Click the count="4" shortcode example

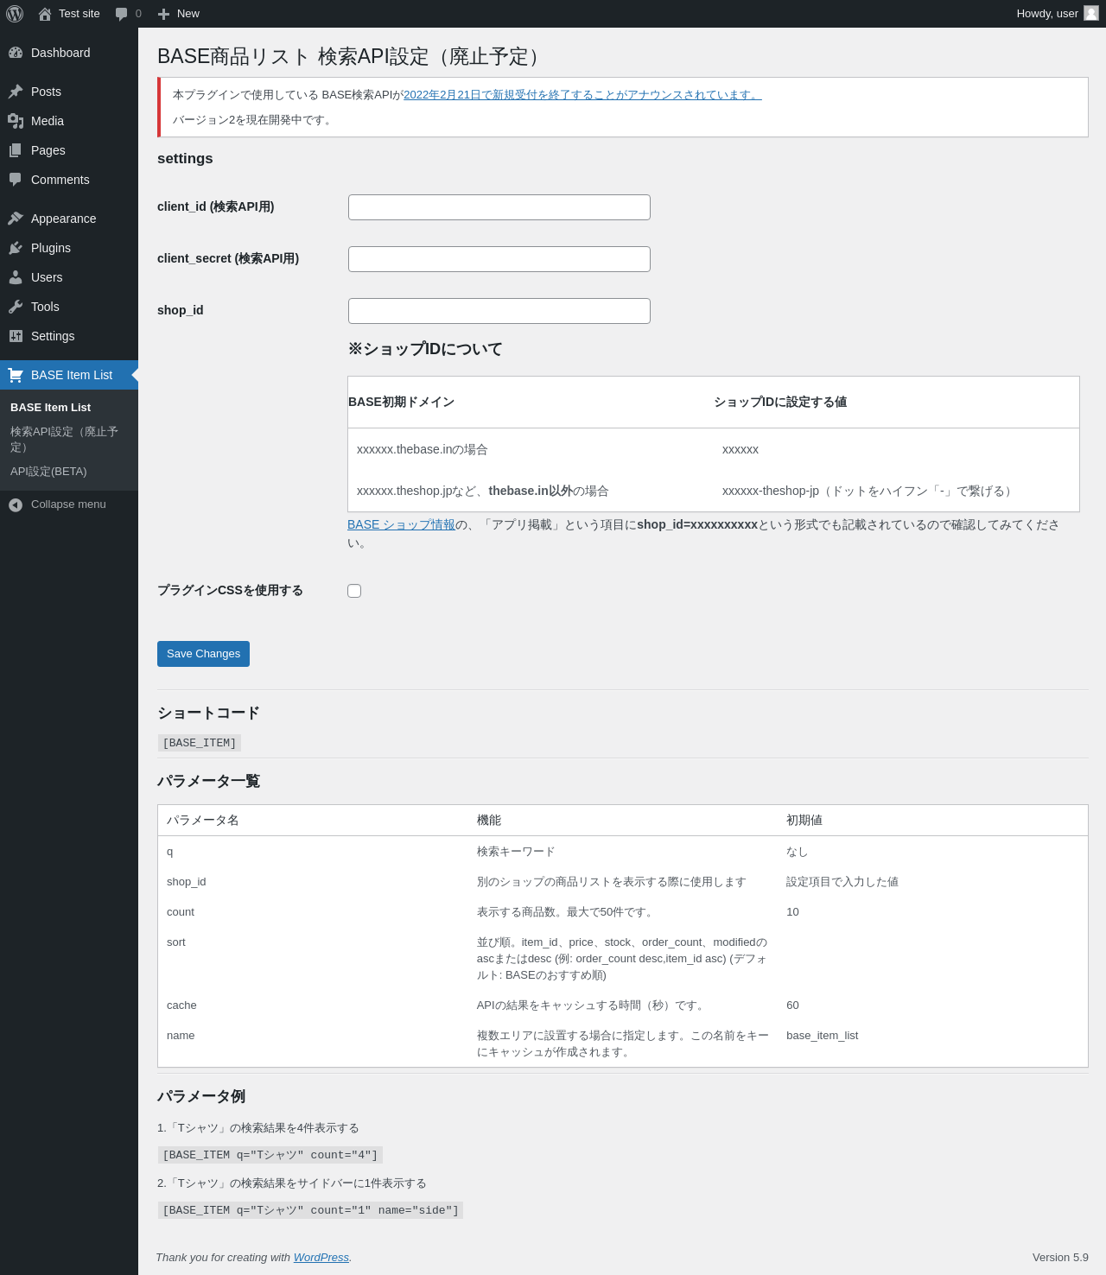click(270, 1155)
